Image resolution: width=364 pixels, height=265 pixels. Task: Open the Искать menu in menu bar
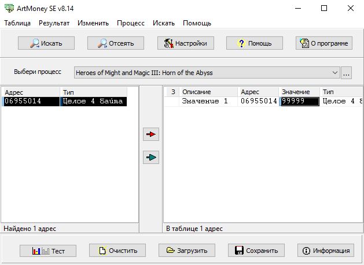[164, 23]
